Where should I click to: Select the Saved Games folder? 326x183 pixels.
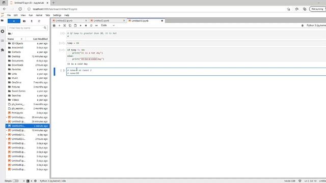point(28,91)
